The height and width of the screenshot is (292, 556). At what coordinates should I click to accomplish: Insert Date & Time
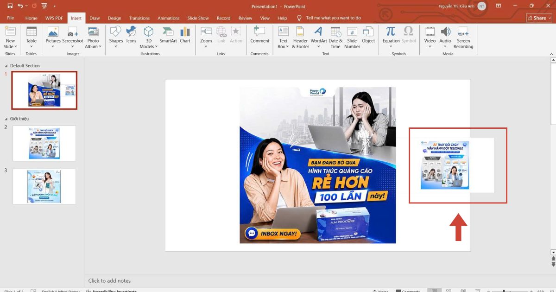click(x=335, y=37)
